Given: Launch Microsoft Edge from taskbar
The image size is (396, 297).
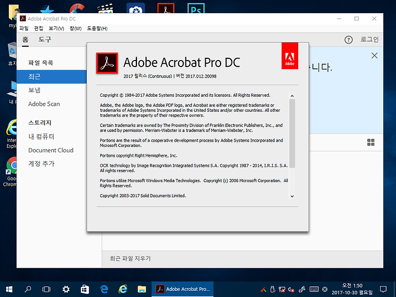Looking at the screenshot, I should [x=104, y=289].
